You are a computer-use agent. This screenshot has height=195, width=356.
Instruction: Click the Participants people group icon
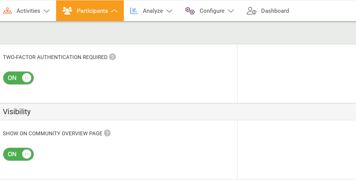click(67, 11)
